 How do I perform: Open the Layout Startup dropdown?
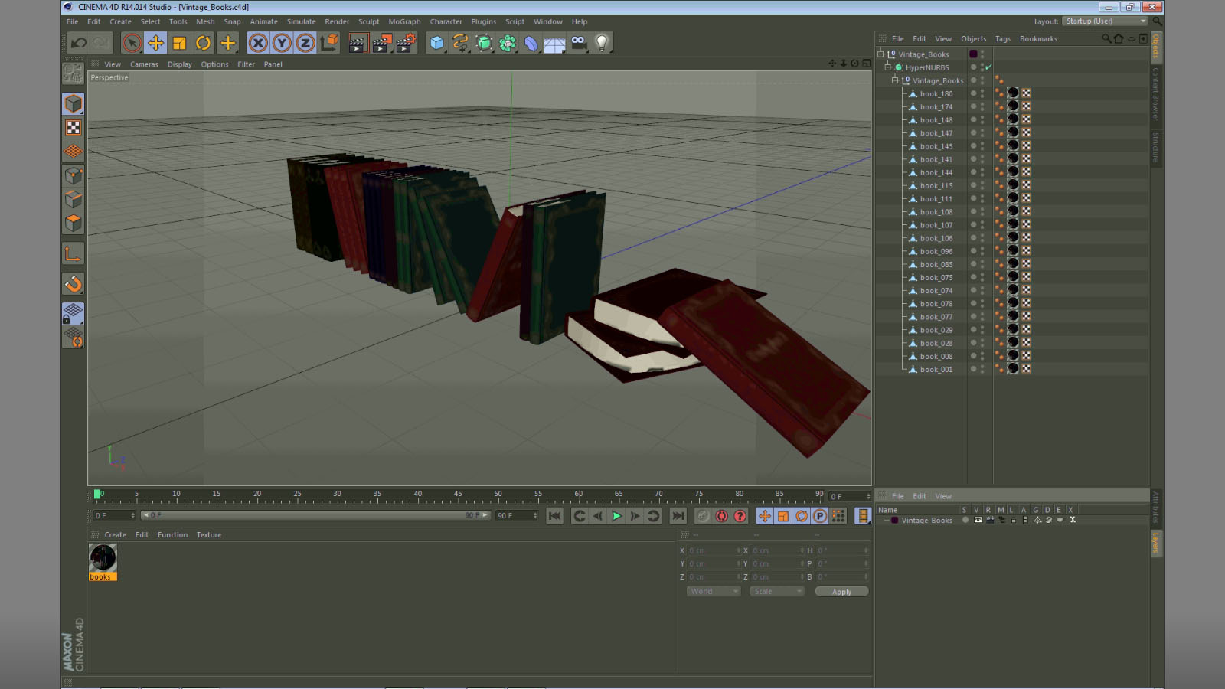pos(1105,21)
